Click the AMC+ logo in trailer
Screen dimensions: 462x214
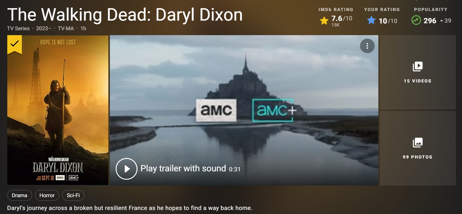pyautogui.click(x=274, y=110)
